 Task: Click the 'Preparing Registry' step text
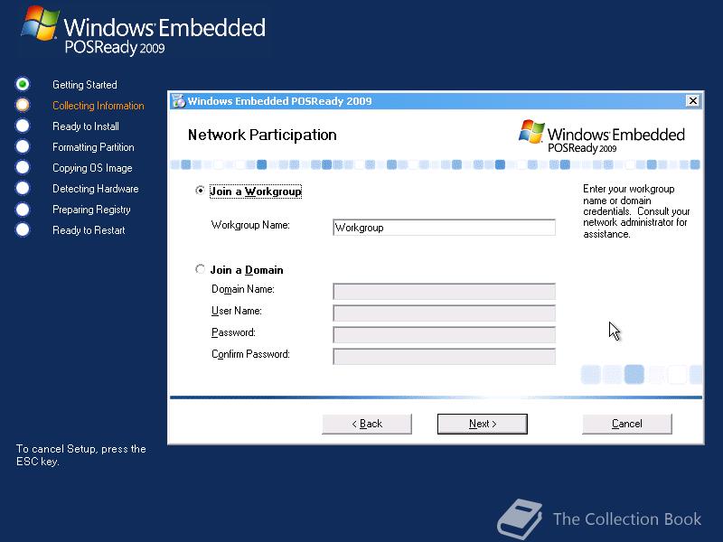tap(92, 210)
